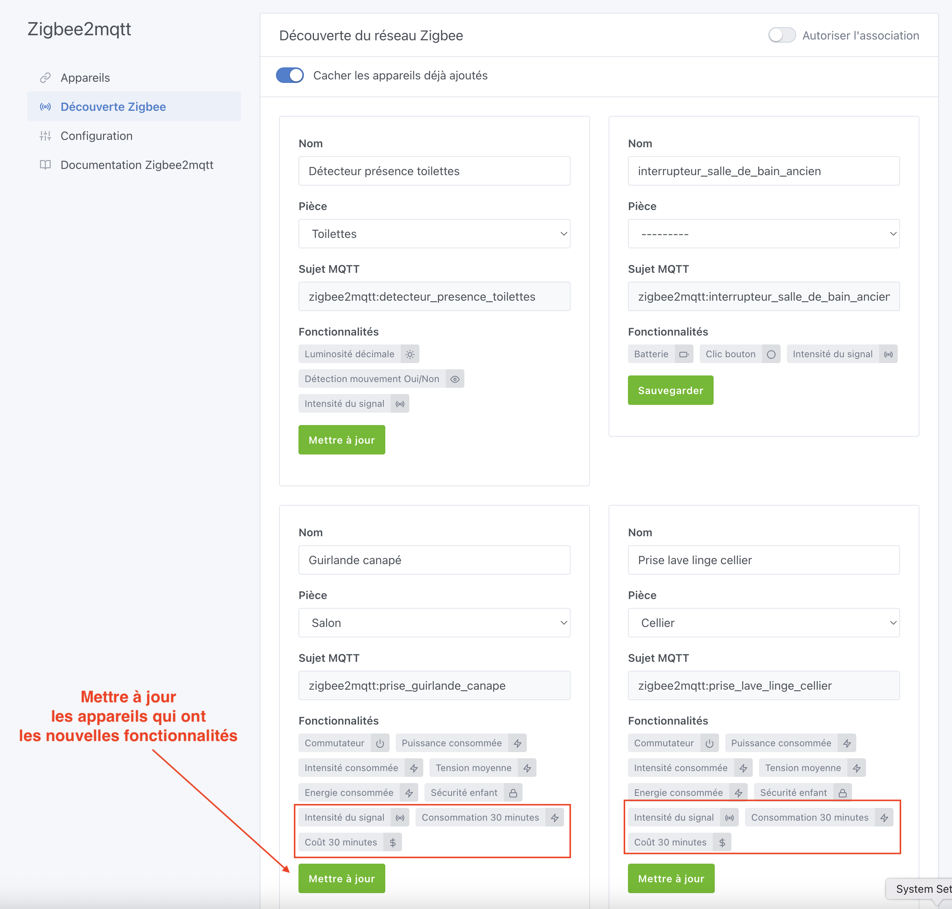Select the antenna icon beside Découverte Zigbee
This screenshot has width=952, height=909.
46,107
